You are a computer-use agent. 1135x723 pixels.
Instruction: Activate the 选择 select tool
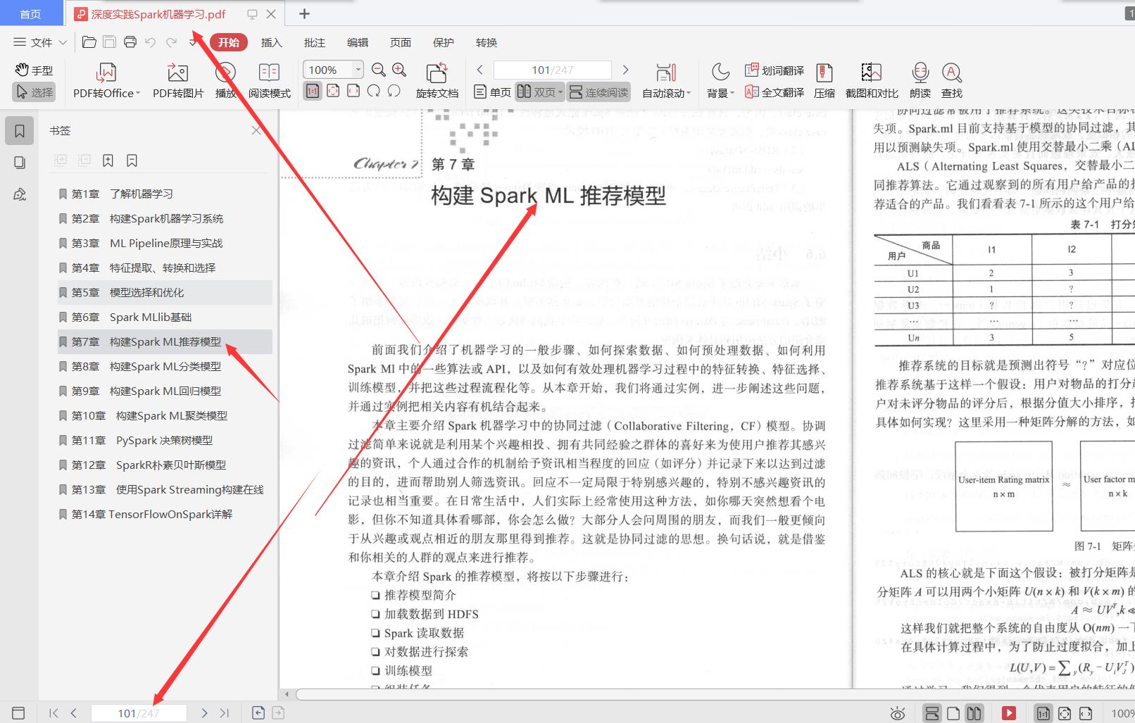(x=34, y=92)
